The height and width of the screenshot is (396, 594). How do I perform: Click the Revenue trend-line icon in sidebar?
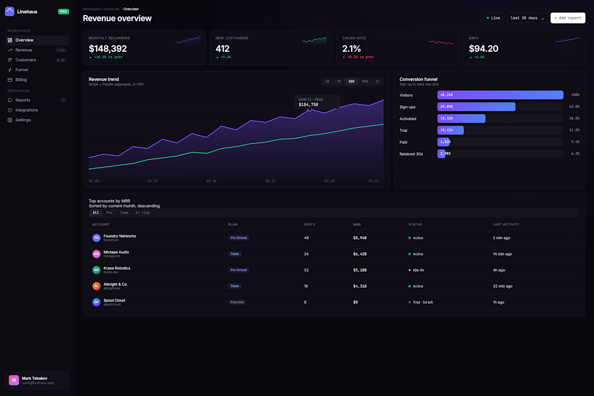(x=10, y=50)
